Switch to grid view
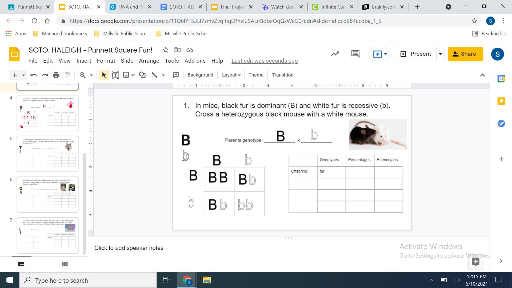512x288 pixels. [65, 264]
